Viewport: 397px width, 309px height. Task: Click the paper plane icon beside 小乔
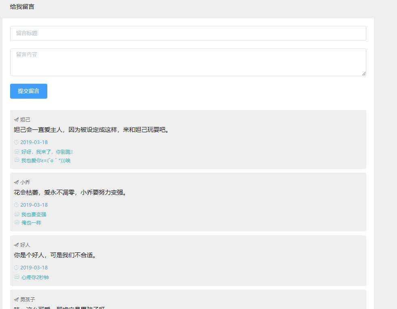click(16, 182)
